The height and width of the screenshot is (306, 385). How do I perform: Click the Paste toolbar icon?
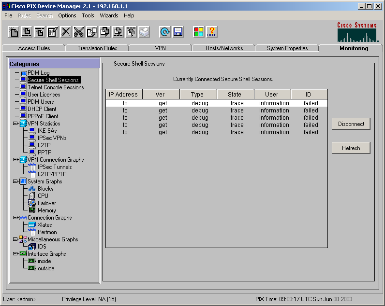pos(105,32)
